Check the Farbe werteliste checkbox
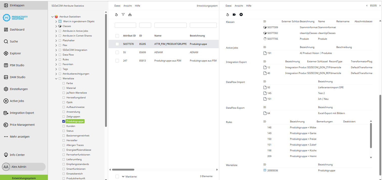382x180 pixels. [x=64, y=83]
